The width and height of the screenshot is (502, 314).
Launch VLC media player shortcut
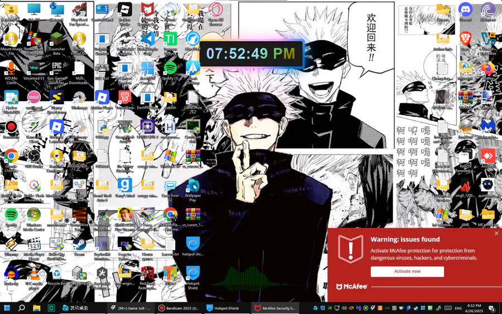click(x=34, y=278)
